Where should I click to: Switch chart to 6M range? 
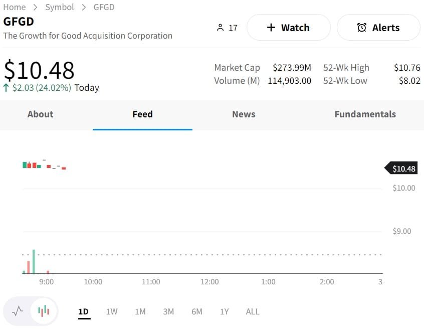pos(197,311)
